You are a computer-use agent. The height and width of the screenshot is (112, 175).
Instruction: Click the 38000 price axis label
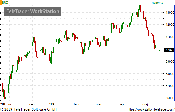[170, 74]
